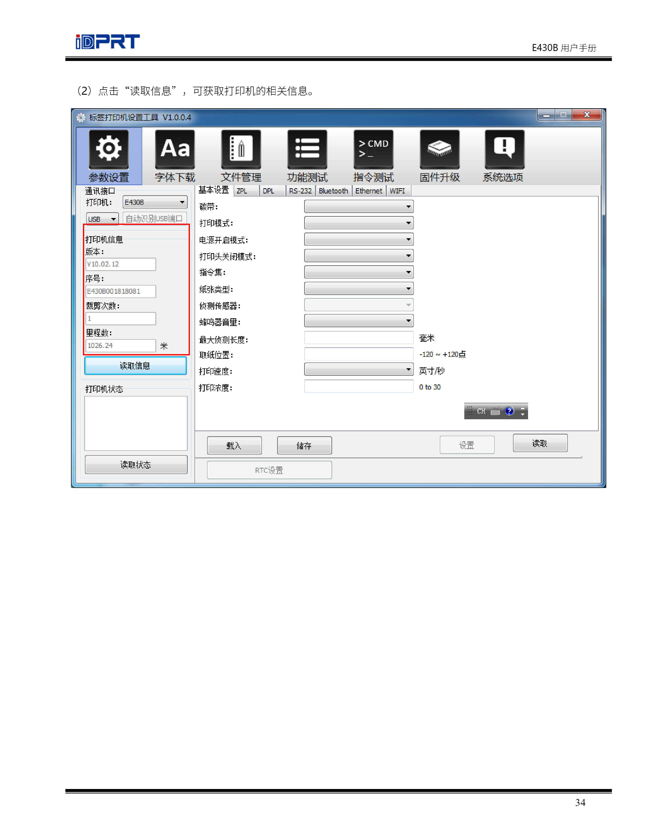
Task: Open the 固件升级 firmware upgrade icon
Action: tap(439, 149)
